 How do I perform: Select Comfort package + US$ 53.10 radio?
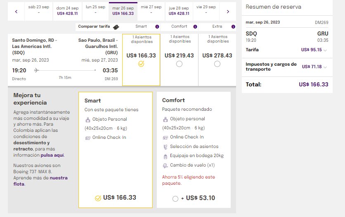coord(175,198)
